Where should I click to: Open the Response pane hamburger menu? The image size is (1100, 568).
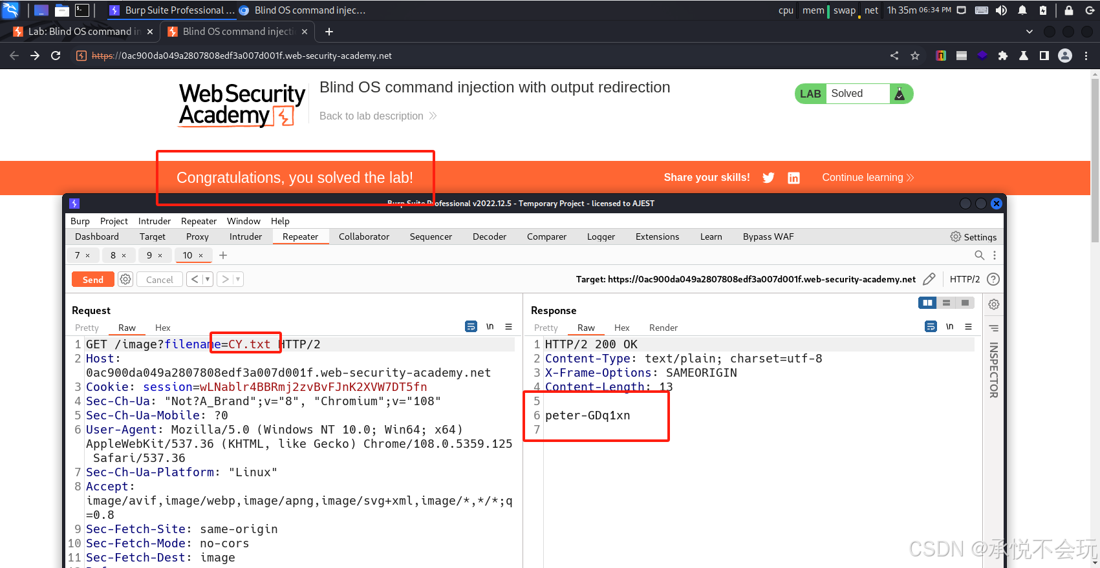[969, 327]
